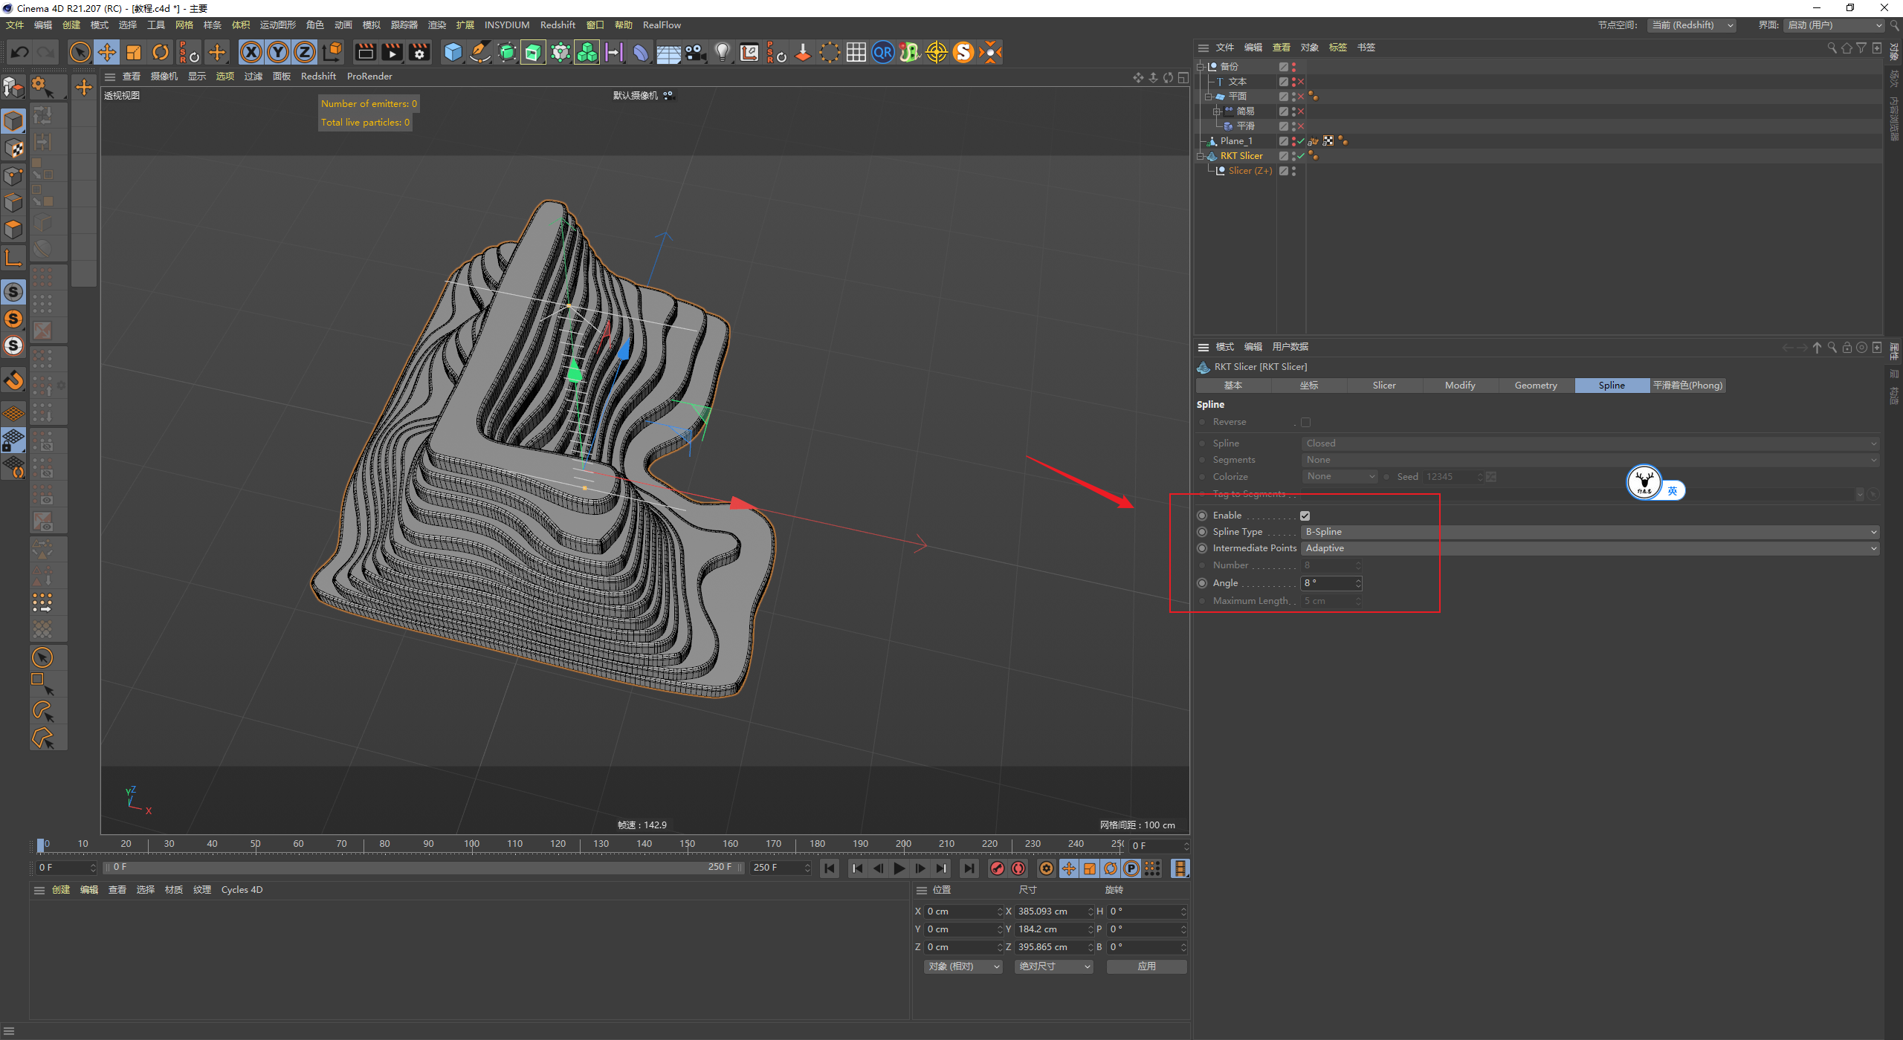
Task: Toggle RKT Slicer green enable checkmark
Action: point(1301,156)
